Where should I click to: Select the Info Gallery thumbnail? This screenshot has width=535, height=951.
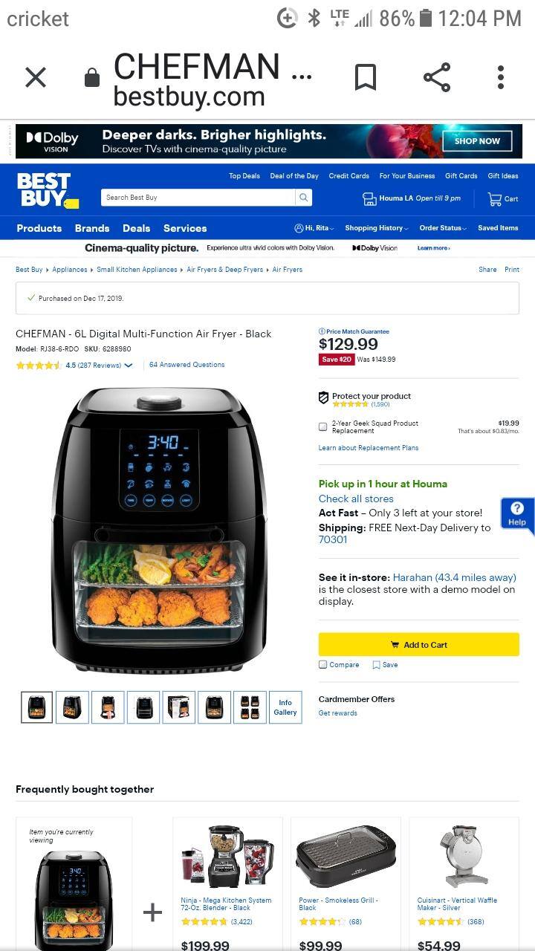click(x=285, y=707)
